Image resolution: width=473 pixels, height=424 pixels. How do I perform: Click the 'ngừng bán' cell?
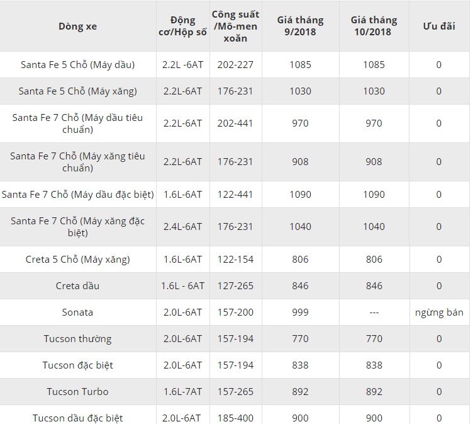[439, 312]
